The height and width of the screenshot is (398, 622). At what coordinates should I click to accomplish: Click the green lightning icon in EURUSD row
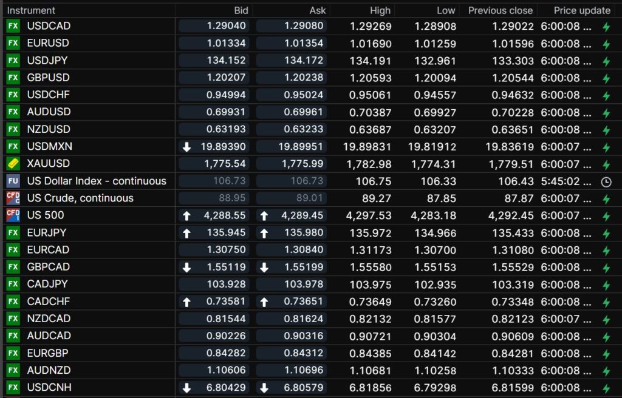606,44
